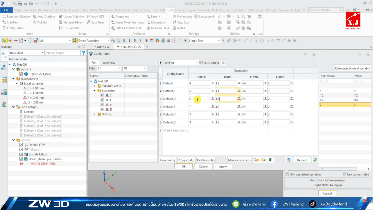Screen dimensions: 373x210
Task: Expand the Standard attributes folder
Action: point(94,86)
